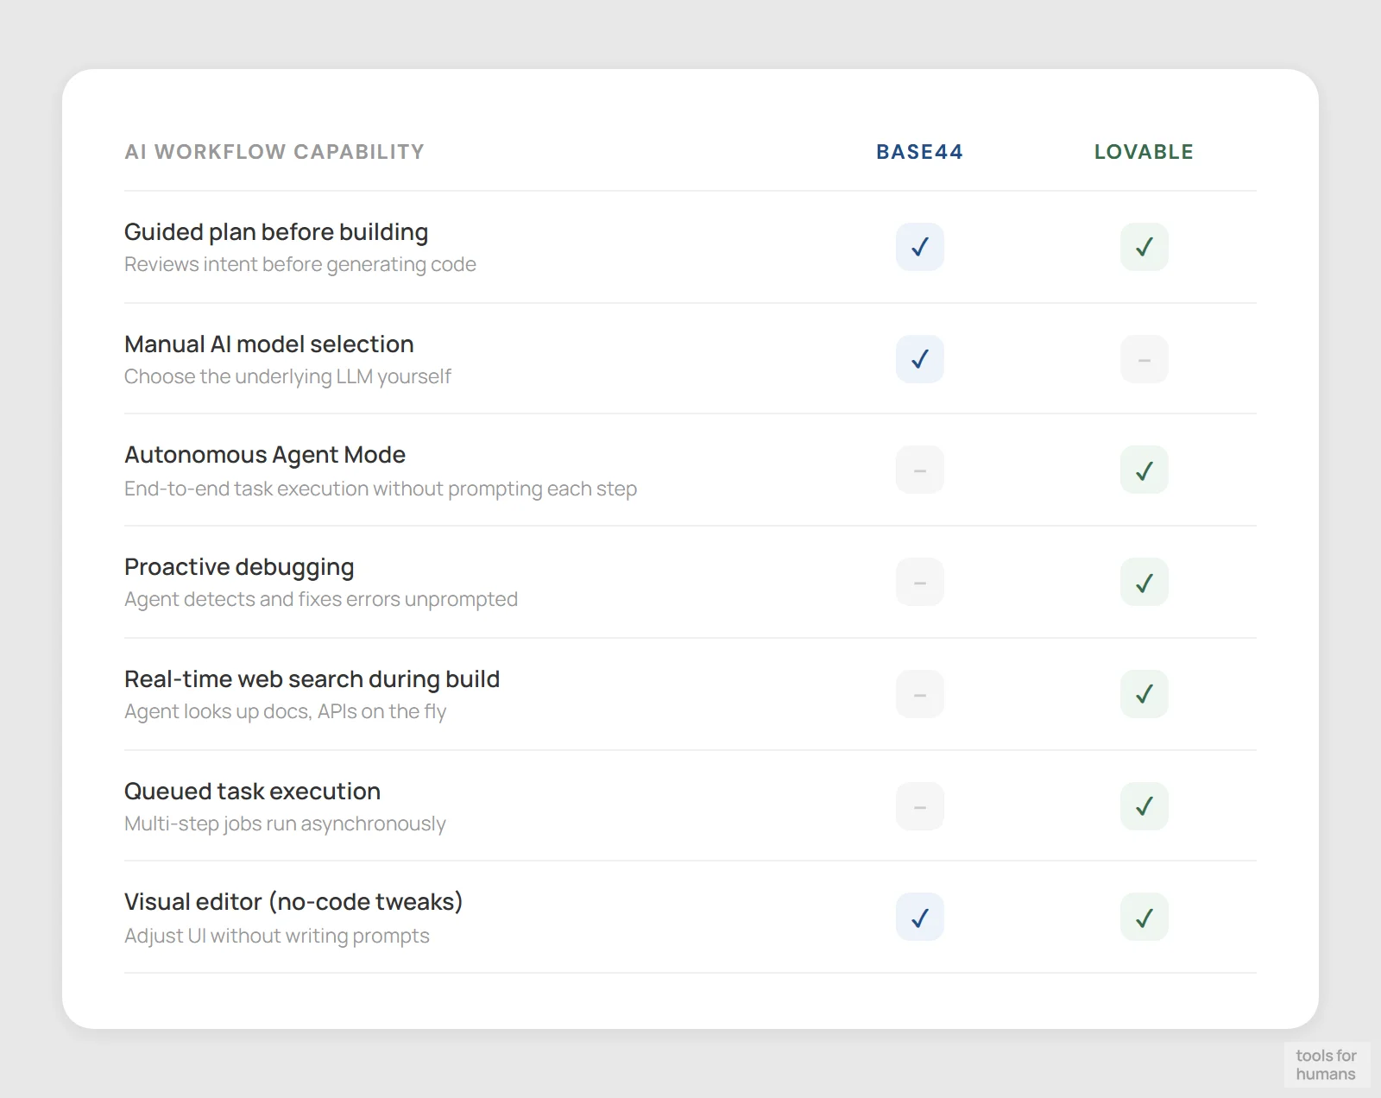Image resolution: width=1381 pixels, height=1098 pixels.
Task: Click the Base44 checkmark for Guided plan before building
Action: click(x=919, y=247)
